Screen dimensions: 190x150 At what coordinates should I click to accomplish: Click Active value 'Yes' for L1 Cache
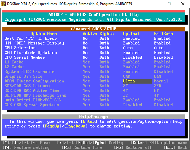click(x=86, y=62)
